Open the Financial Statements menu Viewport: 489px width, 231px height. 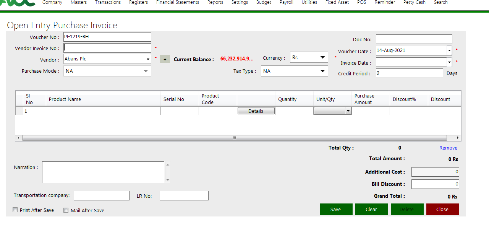click(x=178, y=3)
